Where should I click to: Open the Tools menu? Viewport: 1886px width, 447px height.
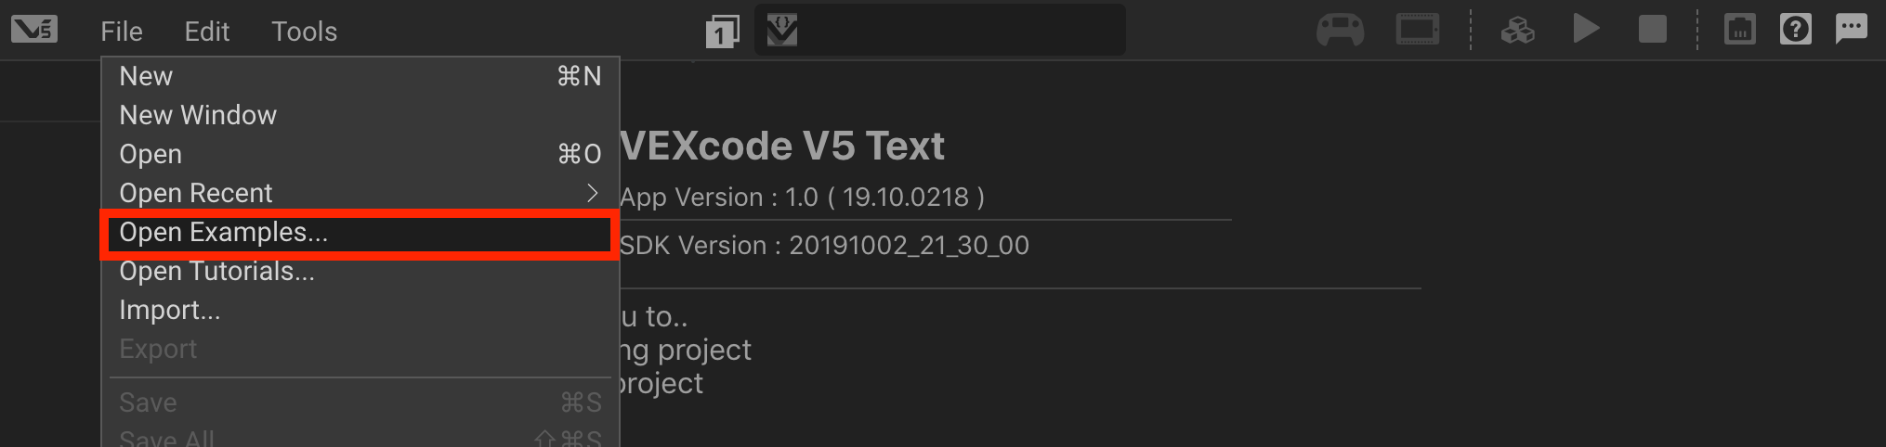click(304, 32)
